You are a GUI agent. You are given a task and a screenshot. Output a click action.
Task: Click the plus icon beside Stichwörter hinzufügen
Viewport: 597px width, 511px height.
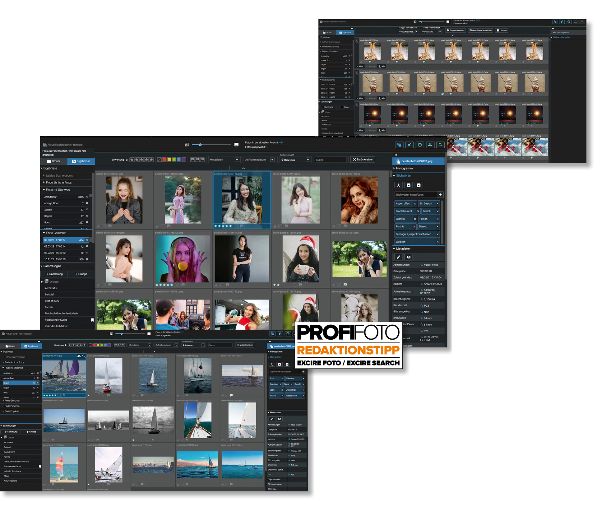pos(440,195)
